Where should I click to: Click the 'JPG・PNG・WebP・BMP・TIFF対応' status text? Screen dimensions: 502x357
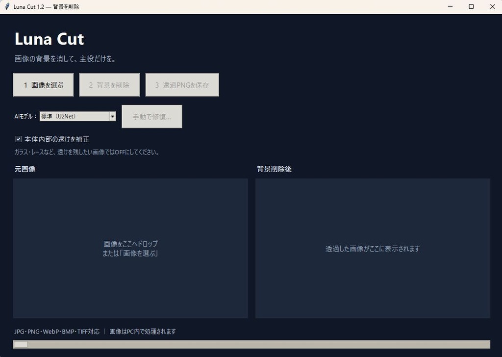[x=57, y=331]
